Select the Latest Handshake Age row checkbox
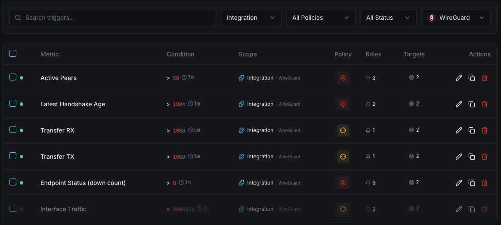This screenshot has height=225, width=501. click(13, 103)
